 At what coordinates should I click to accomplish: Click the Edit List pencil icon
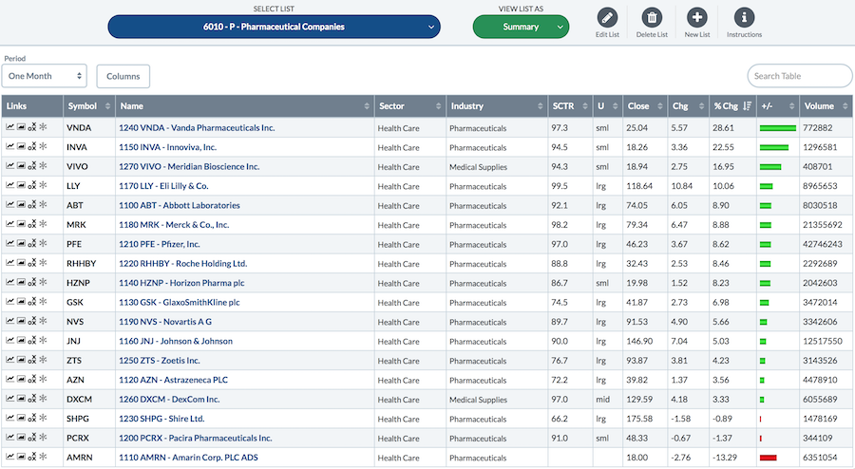(x=608, y=17)
